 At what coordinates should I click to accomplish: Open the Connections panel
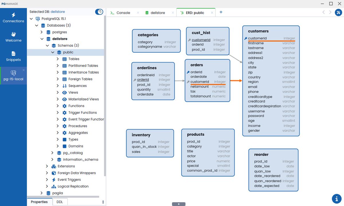[x=13, y=17]
